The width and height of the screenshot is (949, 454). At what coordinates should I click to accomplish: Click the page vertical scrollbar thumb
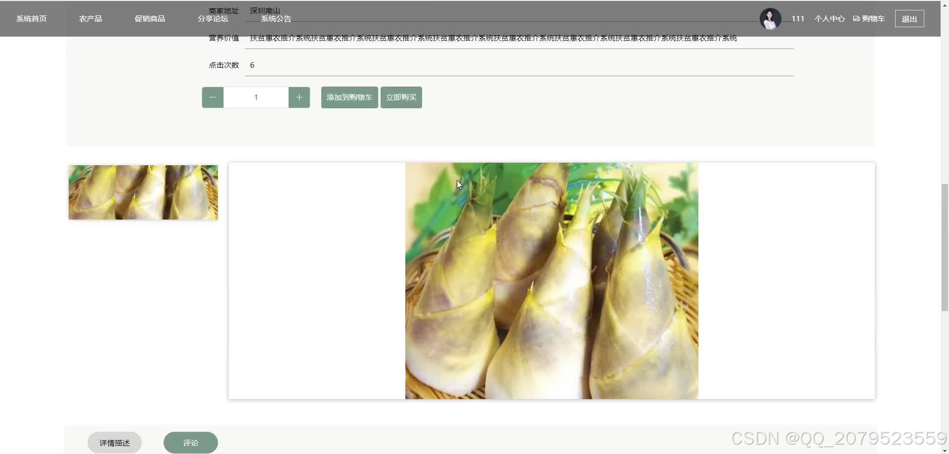coord(945,247)
